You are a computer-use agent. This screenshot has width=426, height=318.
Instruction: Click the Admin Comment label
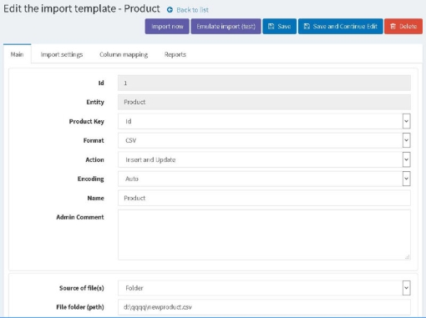(x=80, y=217)
